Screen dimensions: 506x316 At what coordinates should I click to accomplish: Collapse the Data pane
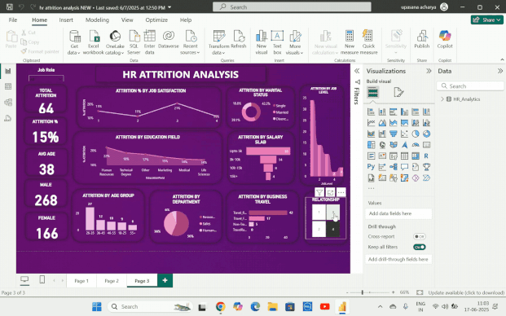pyautogui.click(x=499, y=71)
